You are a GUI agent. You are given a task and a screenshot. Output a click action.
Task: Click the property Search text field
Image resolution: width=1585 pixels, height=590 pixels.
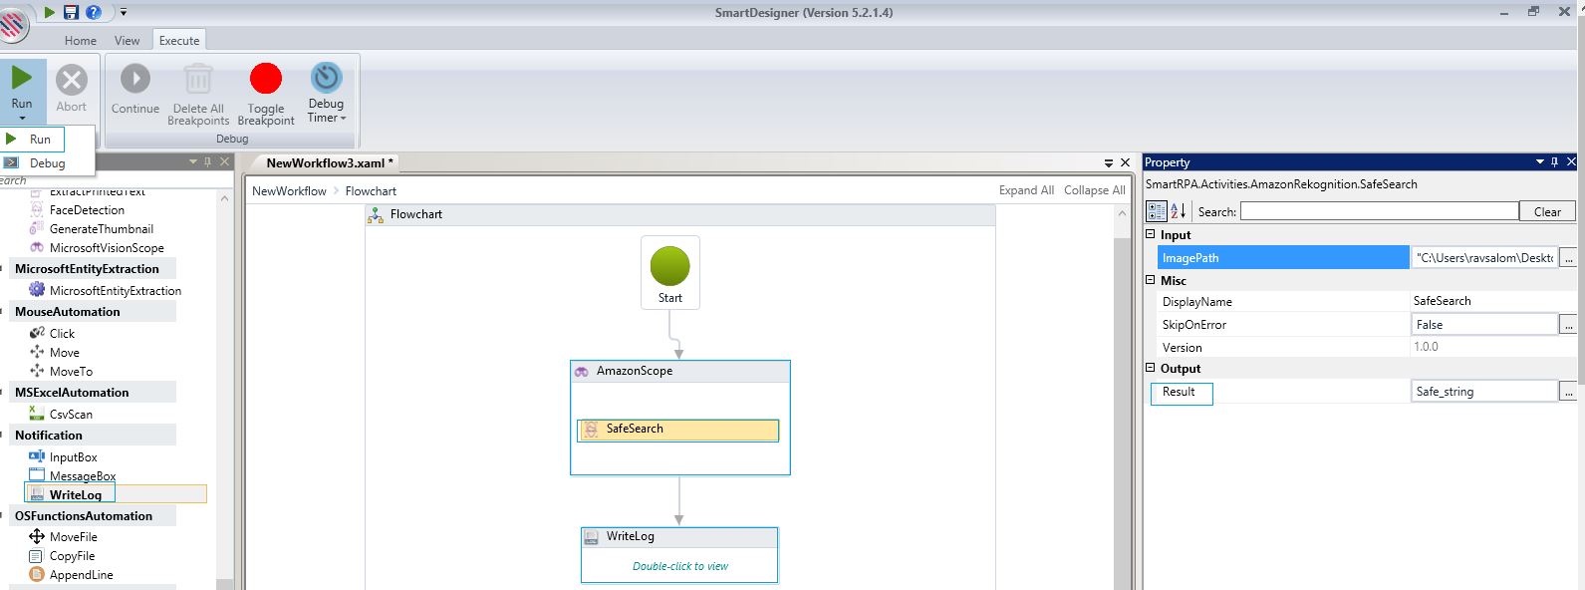click(x=1379, y=211)
